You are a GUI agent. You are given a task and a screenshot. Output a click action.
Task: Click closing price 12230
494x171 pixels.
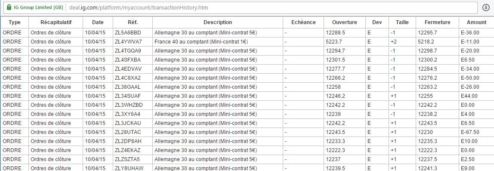(425, 132)
